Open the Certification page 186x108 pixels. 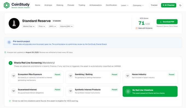pyautogui.click(x=111, y=5)
